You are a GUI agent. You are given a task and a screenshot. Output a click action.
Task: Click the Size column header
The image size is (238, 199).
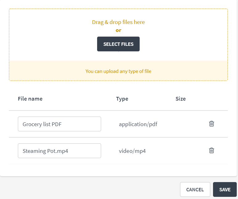click(x=181, y=99)
